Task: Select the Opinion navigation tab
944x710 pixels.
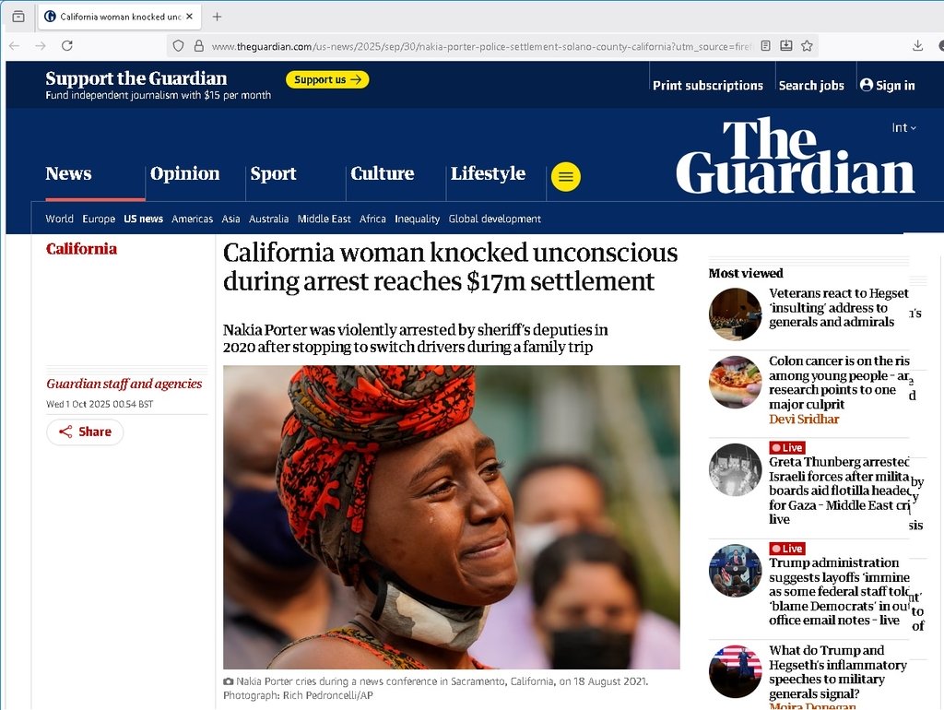Action: 184,173
